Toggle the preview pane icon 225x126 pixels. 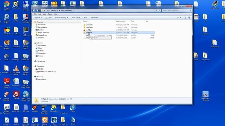point(185,17)
